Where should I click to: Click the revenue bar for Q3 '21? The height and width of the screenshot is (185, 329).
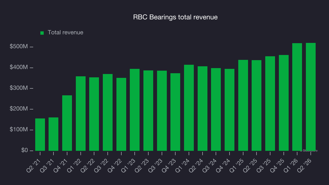53,134
